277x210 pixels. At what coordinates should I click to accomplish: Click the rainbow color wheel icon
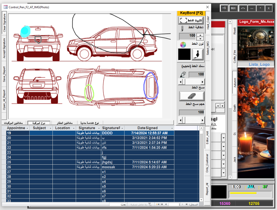(183, 45)
